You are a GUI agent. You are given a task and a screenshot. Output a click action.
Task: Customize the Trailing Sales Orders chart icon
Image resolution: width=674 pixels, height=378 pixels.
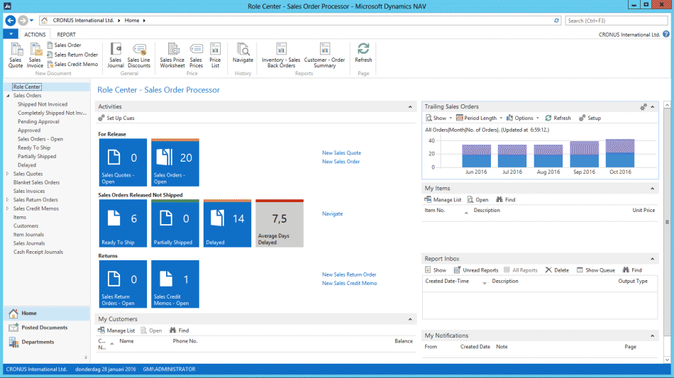643,107
